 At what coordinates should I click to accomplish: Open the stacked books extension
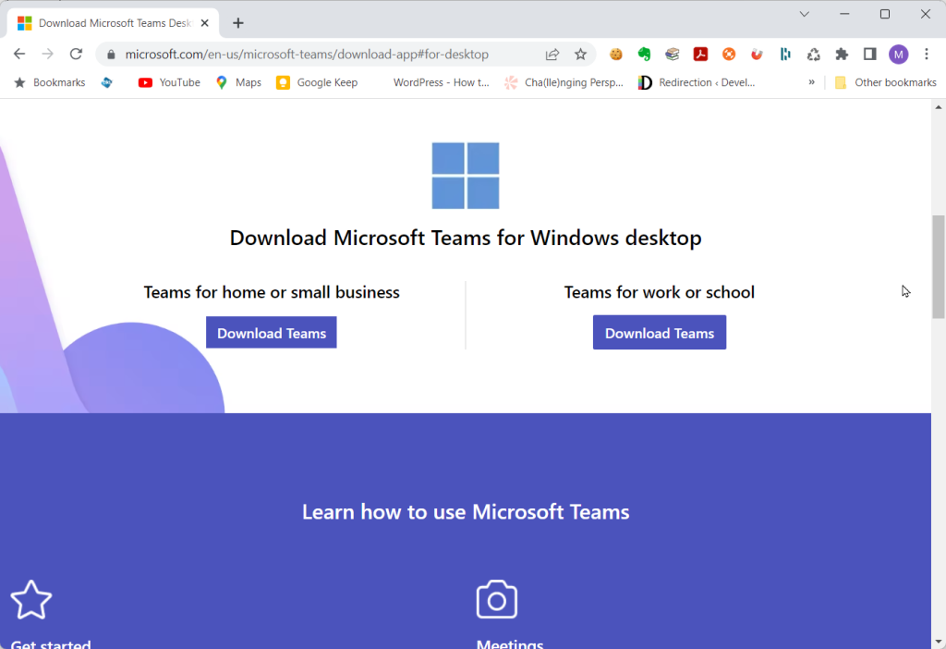673,55
